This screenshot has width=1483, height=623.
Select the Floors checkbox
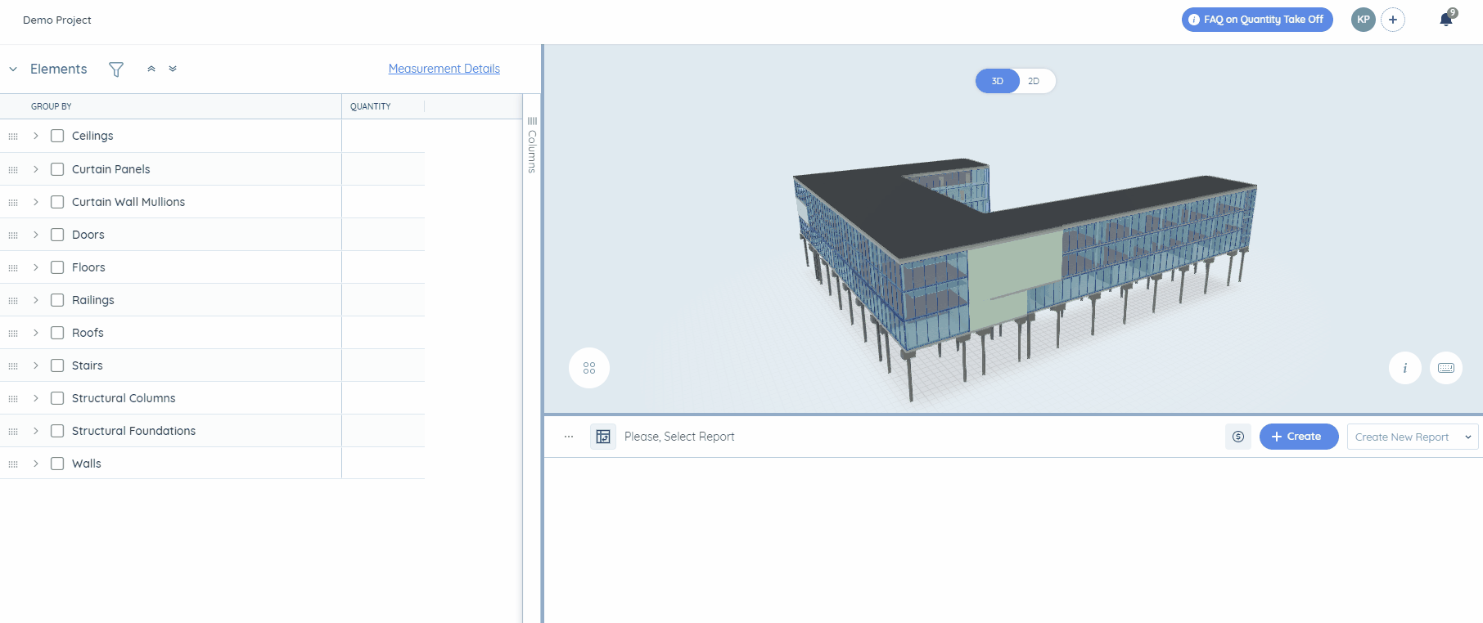pyautogui.click(x=57, y=267)
